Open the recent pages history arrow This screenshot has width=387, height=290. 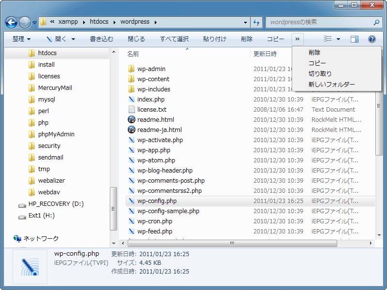click(34, 23)
